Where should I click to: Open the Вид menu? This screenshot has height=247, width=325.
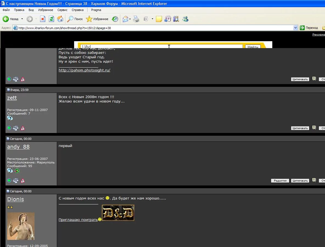(x=31, y=10)
